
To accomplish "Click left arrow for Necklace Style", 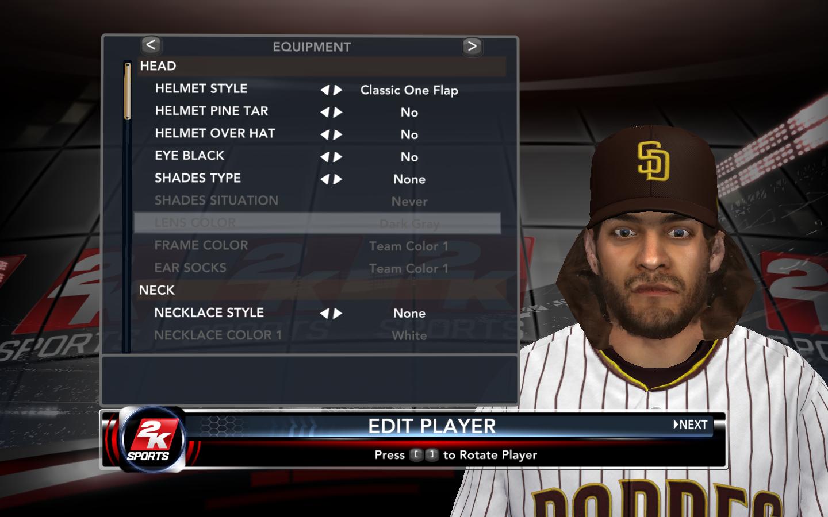I will (325, 314).
